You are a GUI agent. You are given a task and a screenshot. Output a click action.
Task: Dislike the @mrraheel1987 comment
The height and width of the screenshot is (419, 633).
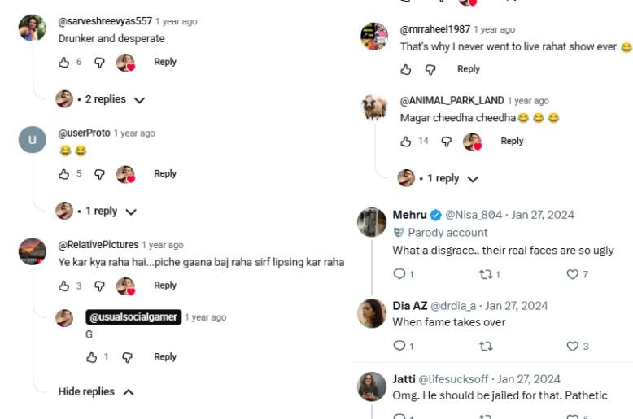tap(430, 70)
